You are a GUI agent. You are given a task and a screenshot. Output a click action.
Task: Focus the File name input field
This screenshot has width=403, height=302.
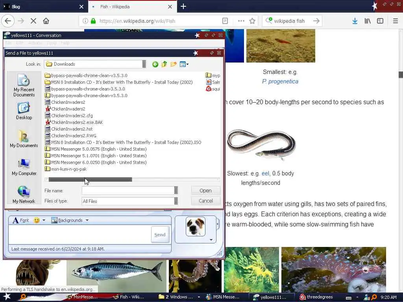point(128,190)
